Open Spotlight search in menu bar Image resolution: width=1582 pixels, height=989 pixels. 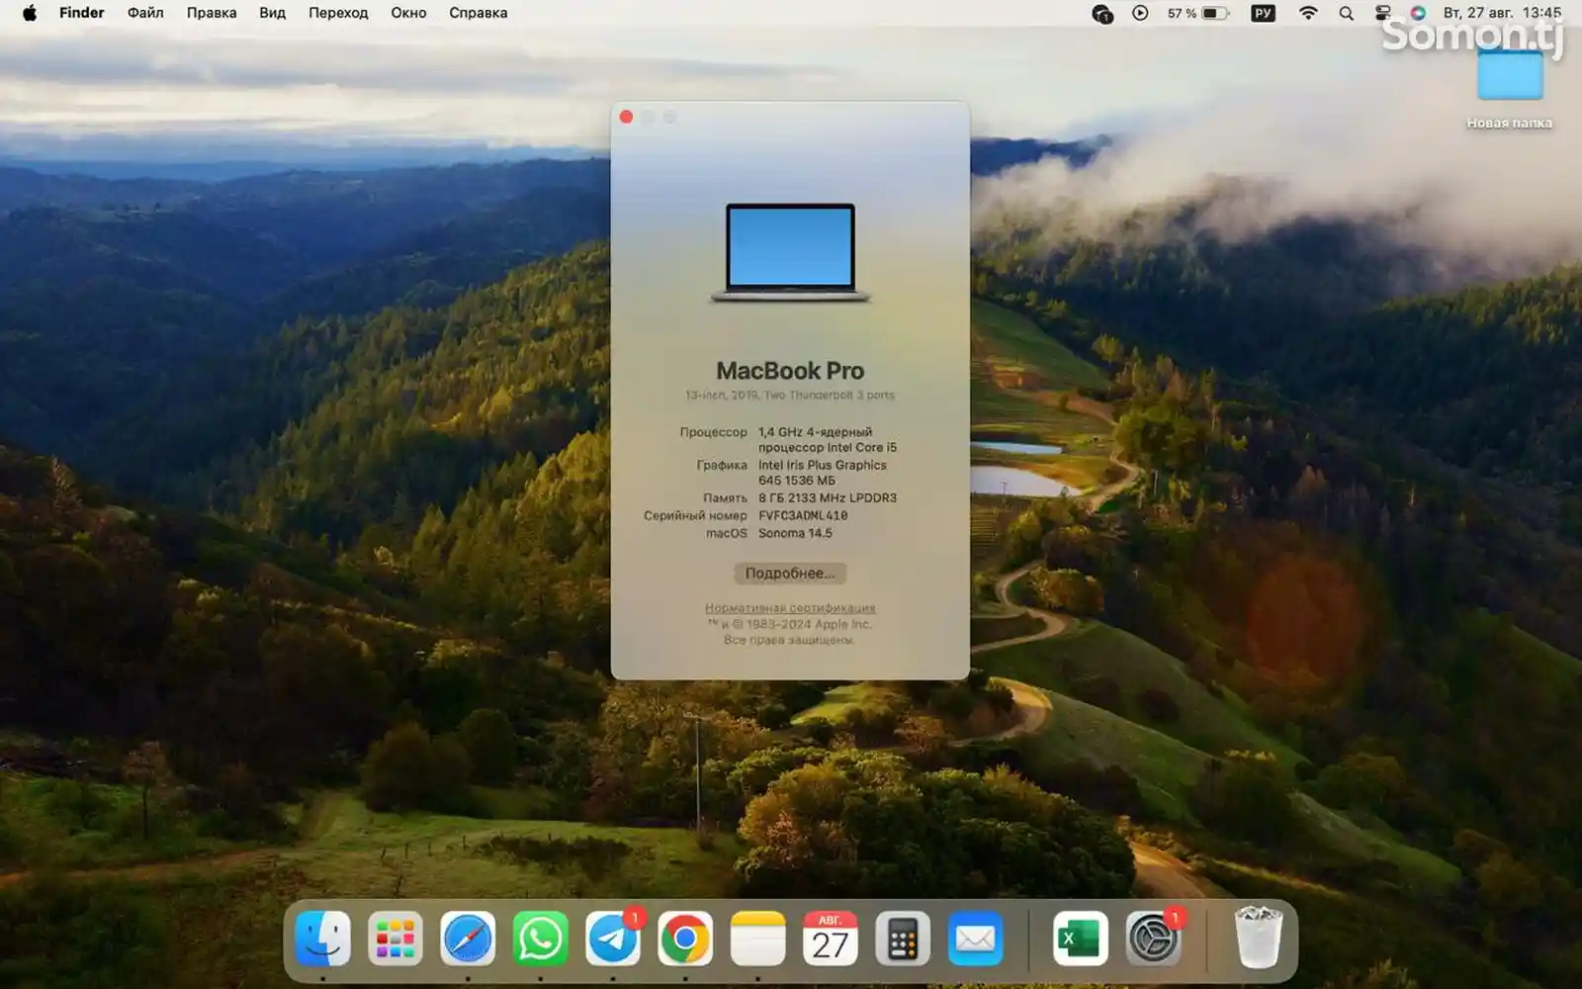1346,13
